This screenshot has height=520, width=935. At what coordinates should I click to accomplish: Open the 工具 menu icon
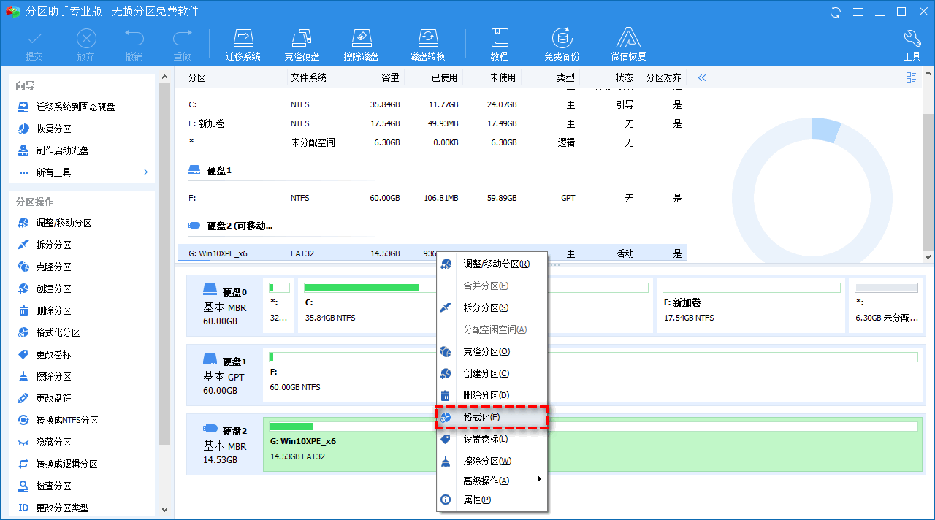point(912,42)
